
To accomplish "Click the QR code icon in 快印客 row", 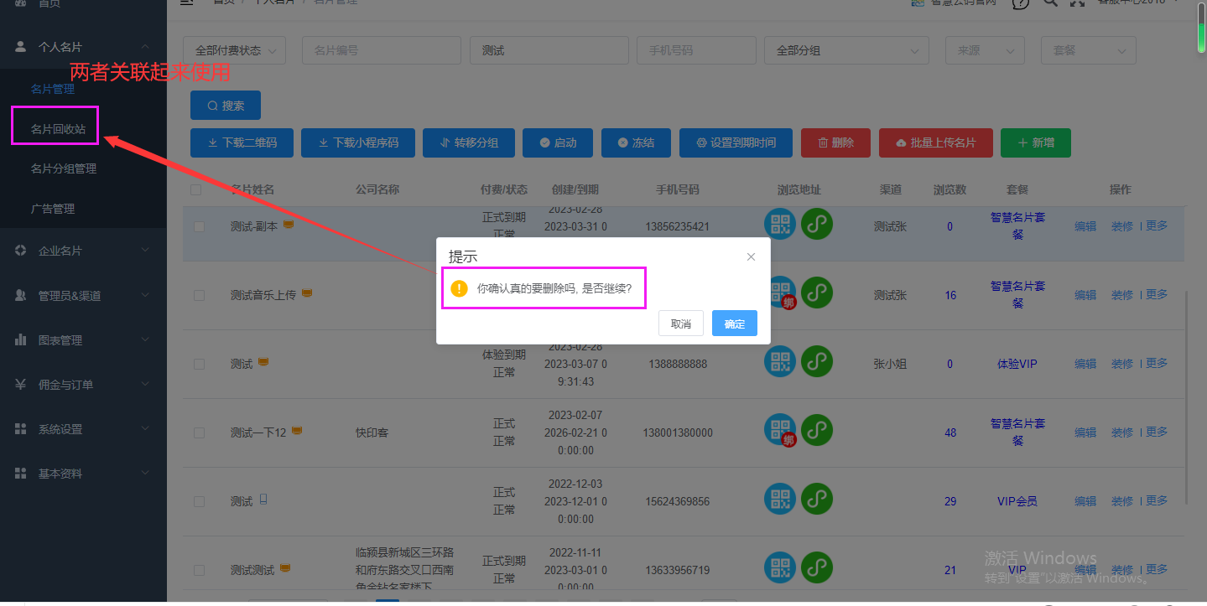I will point(779,430).
